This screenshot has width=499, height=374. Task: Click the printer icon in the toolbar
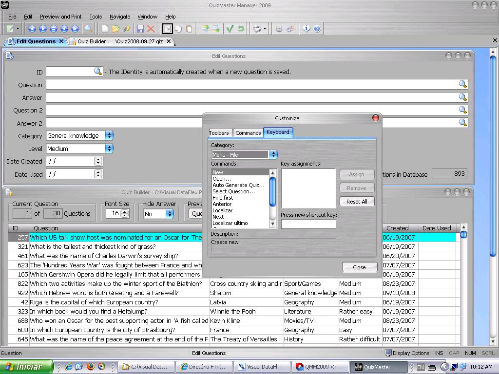[x=257, y=29]
